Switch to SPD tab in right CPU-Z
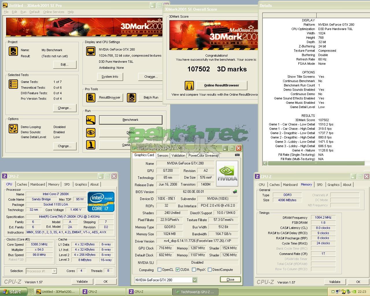 point(319,185)
